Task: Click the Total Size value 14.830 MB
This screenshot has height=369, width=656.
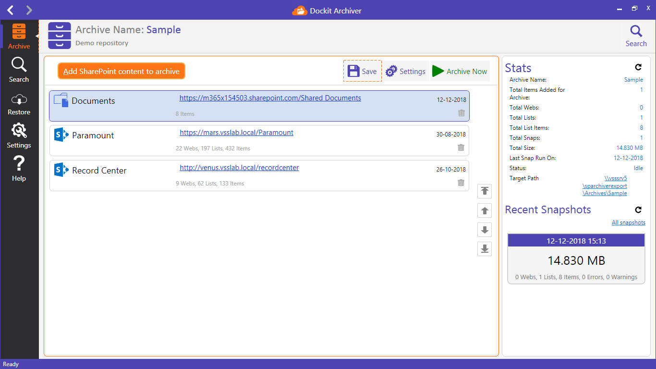Action: [630, 148]
